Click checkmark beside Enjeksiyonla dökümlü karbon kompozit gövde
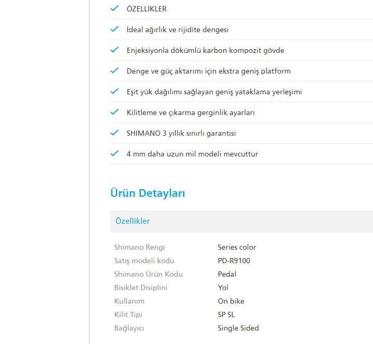 tap(114, 50)
